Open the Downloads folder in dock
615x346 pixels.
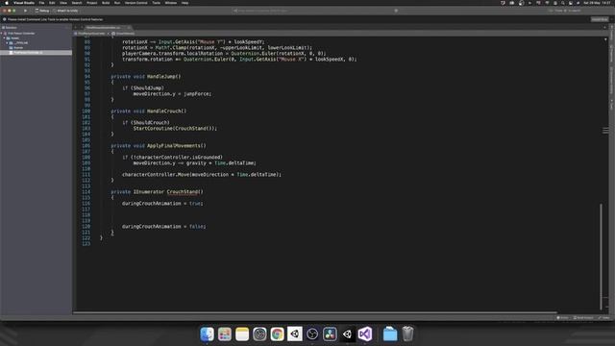pyautogui.click(x=390, y=334)
